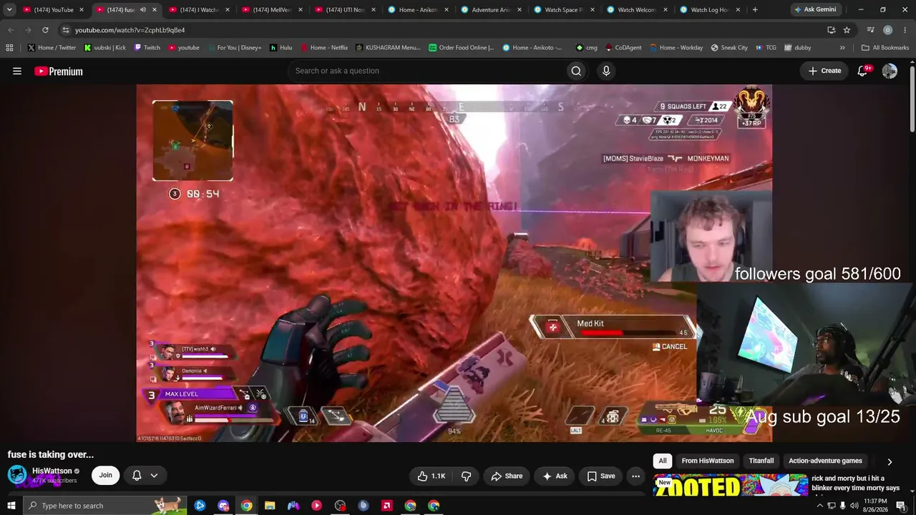Image resolution: width=916 pixels, height=515 pixels.
Task: Open Windows Start menu
Action: [11, 506]
